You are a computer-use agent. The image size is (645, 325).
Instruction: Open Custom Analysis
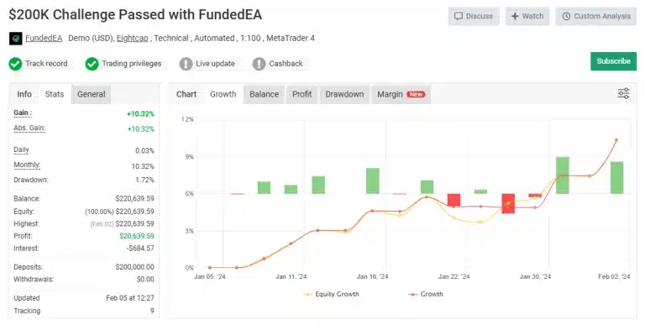click(596, 17)
